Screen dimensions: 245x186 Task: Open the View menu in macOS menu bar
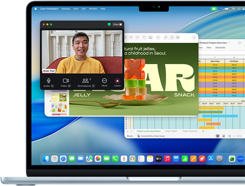76,9
